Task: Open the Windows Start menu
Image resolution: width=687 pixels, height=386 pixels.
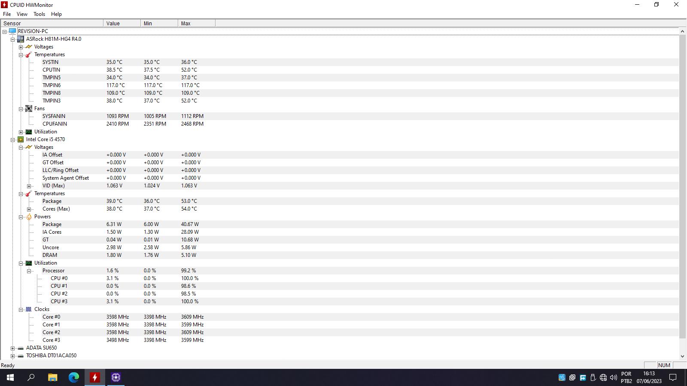Action: [10, 377]
